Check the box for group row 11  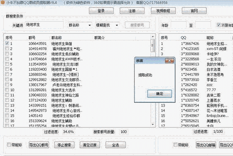[7, 95]
